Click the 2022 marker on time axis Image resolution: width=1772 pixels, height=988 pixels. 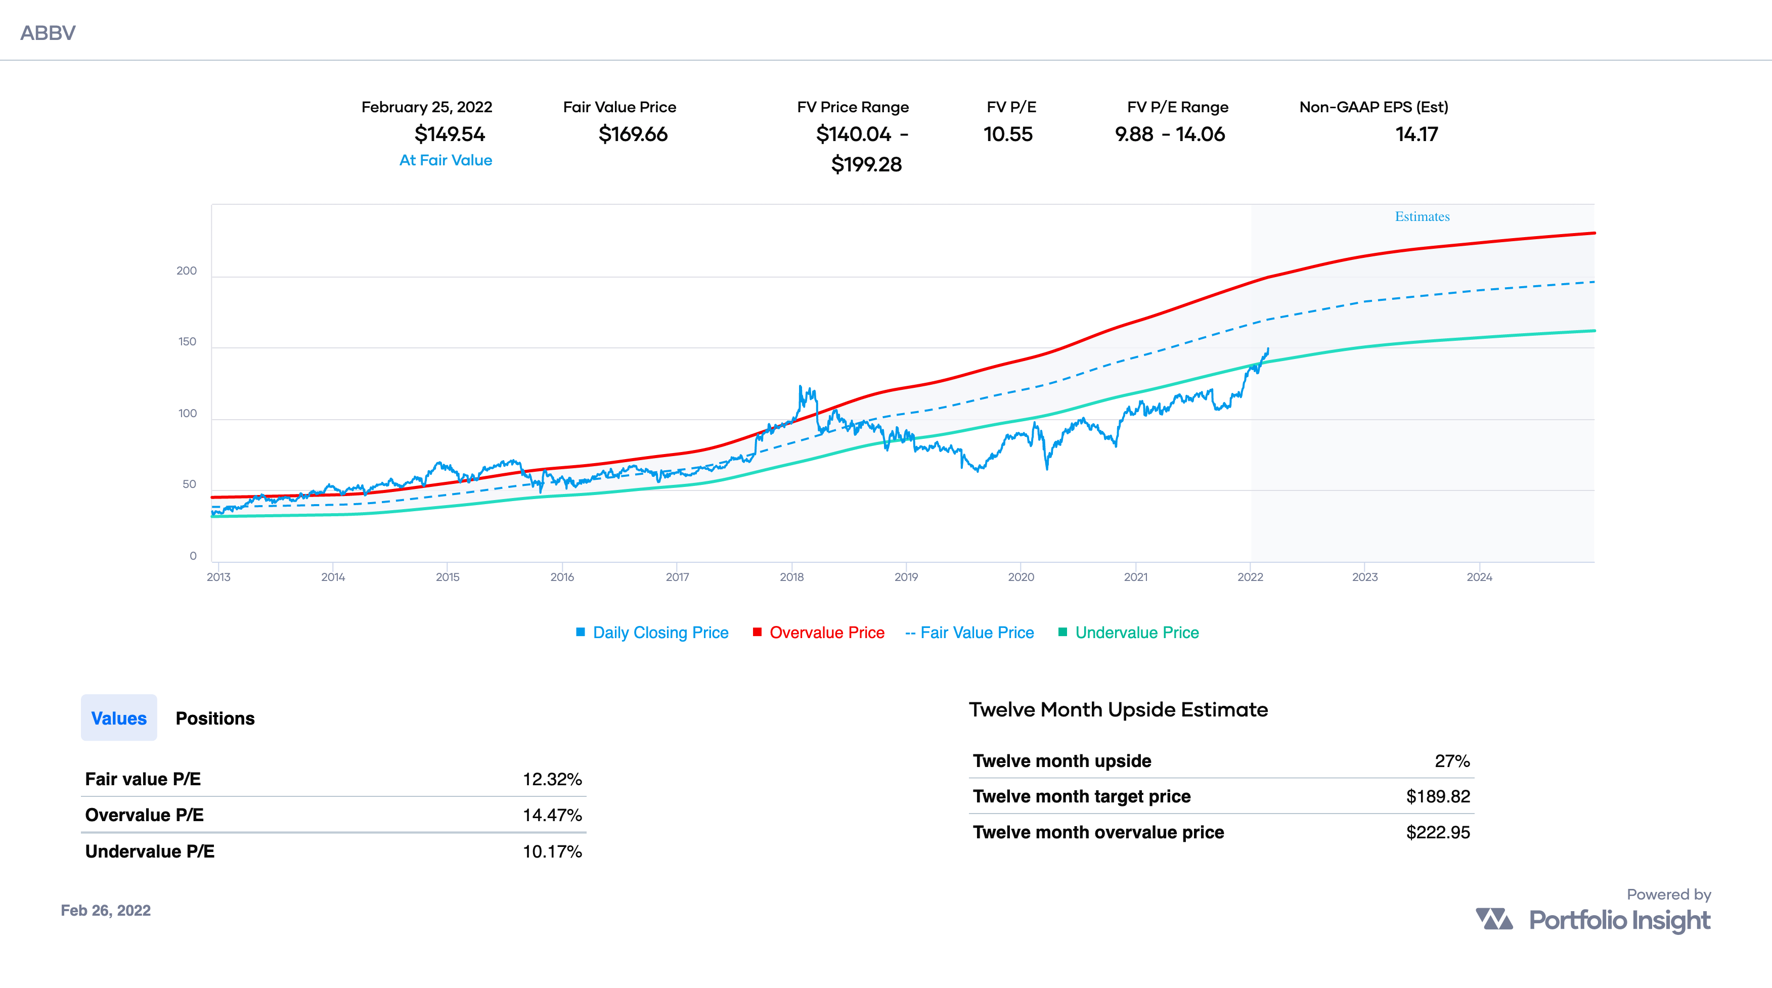pyautogui.click(x=1250, y=577)
